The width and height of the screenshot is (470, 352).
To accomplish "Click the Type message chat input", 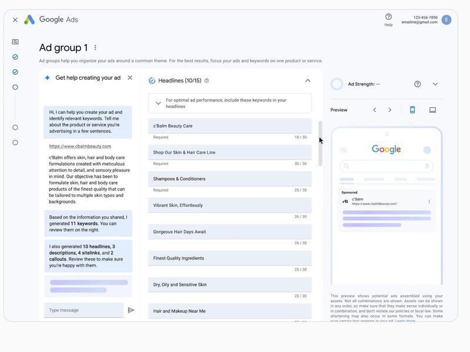I will (x=84, y=310).
